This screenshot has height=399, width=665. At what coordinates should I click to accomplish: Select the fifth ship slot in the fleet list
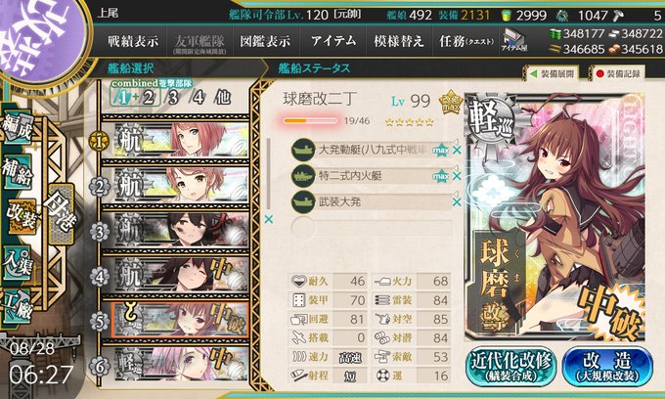tap(180, 321)
